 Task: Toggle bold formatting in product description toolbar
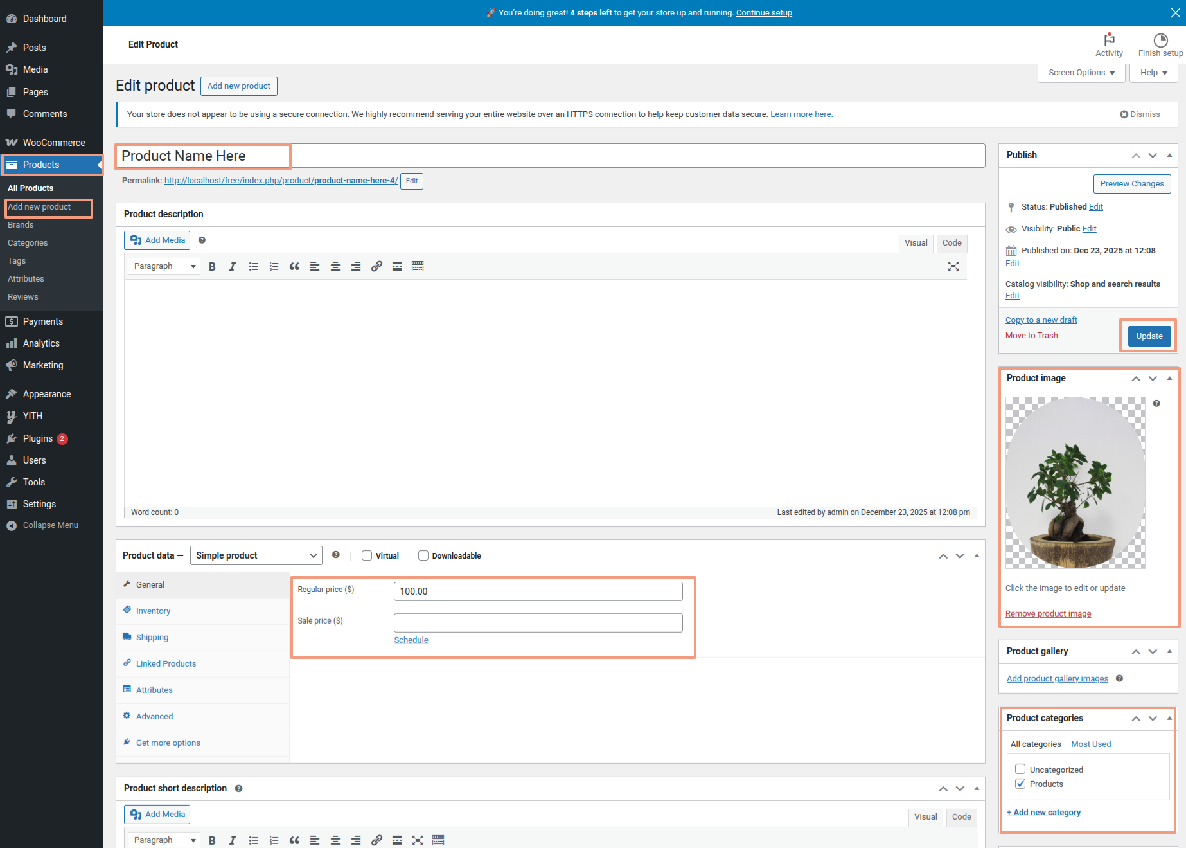click(x=212, y=266)
